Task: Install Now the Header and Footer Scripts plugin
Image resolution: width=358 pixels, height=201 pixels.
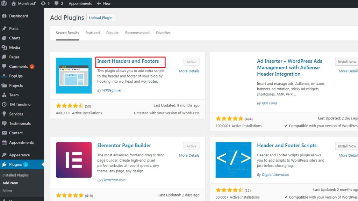Action: pos(346,146)
